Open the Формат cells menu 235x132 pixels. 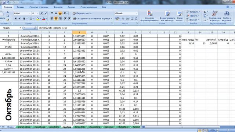[192, 20]
